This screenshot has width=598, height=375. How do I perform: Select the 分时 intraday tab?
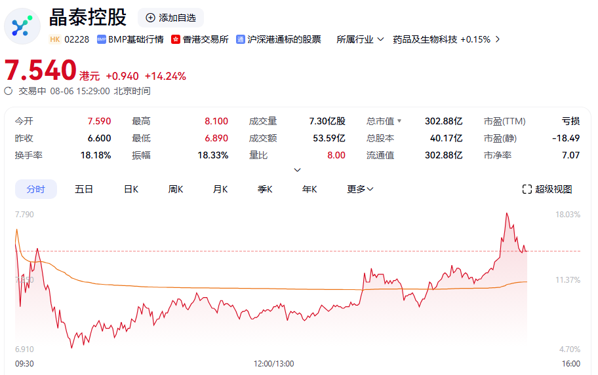[x=36, y=189]
